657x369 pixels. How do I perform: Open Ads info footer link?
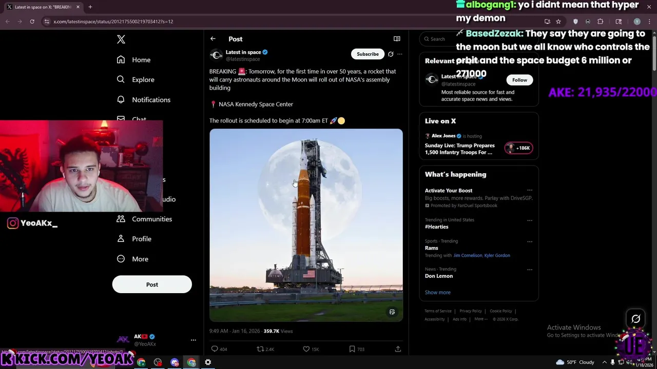click(x=459, y=319)
